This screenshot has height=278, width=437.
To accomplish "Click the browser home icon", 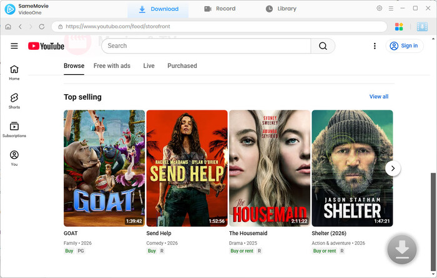I will coord(8,27).
